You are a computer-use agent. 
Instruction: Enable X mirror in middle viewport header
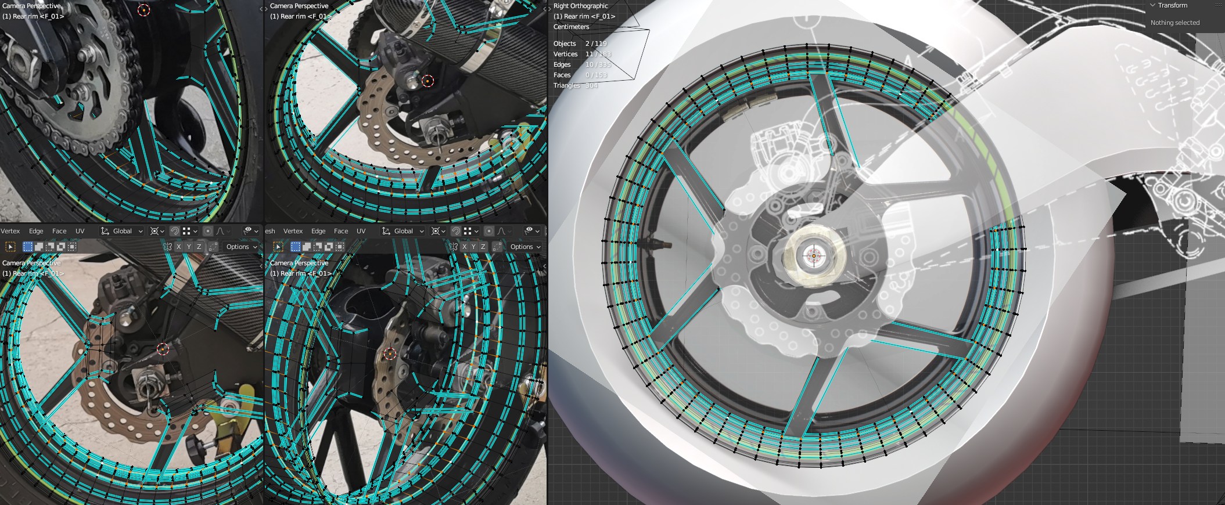pos(464,247)
